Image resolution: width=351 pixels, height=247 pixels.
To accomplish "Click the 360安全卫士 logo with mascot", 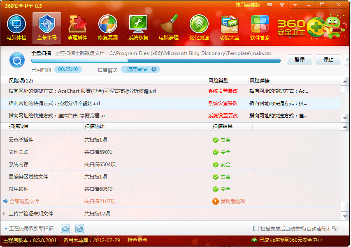I will coord(311,27).
